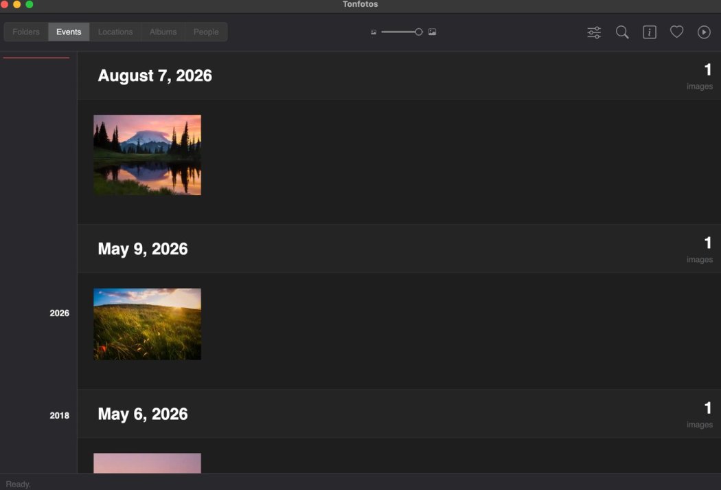Toggle favorites with the heart icon
This screenshot has width=721, height=490.
coord(676,32)
